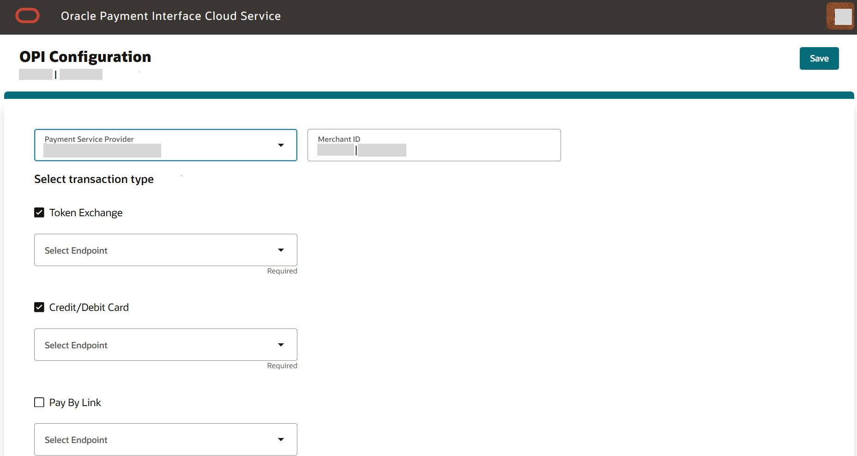Uncheck the Credit/Debit Card checkbox
857x456 pixels.
(39, 307)
